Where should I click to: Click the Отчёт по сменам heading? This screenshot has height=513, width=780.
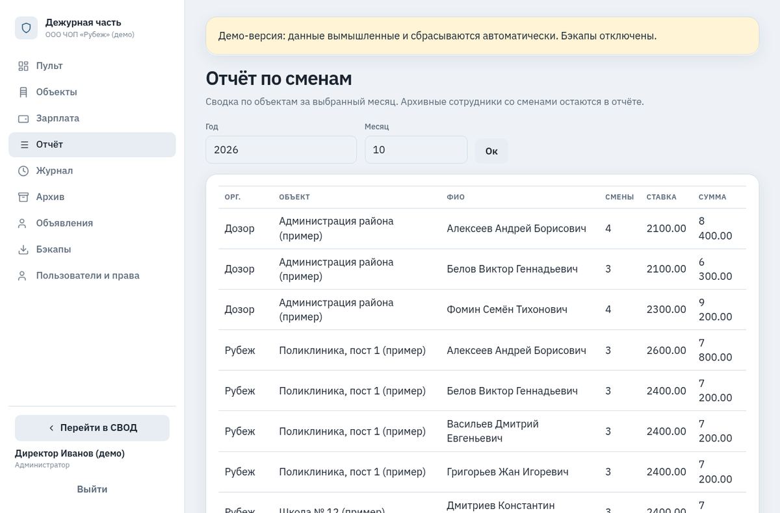coord(279,79)
